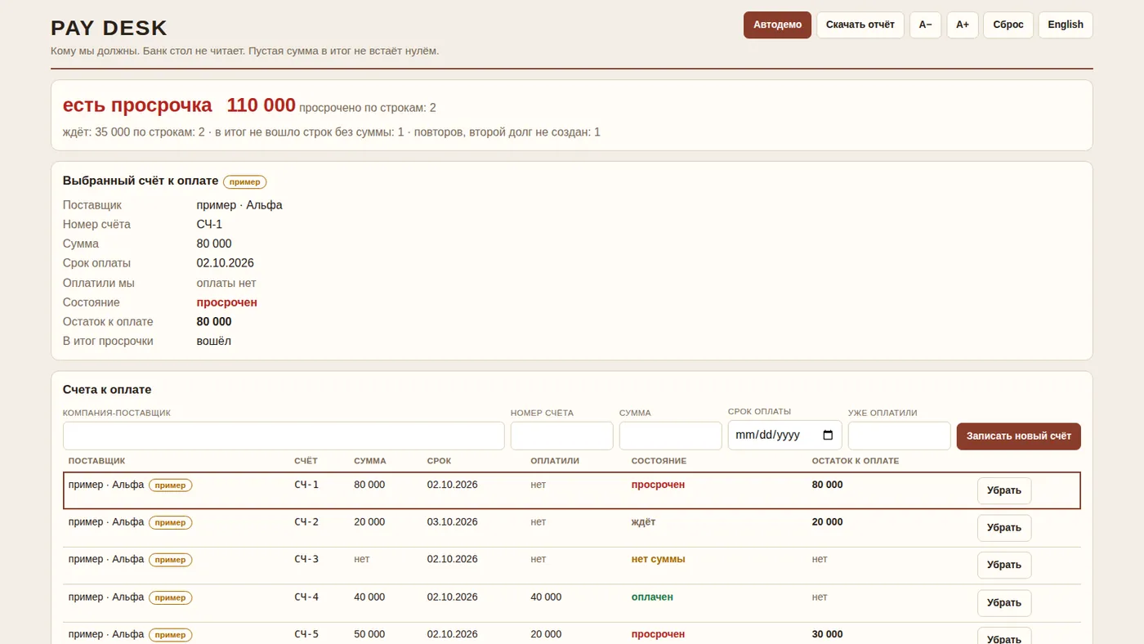The width and height of the screenshot is (1144, 644).
Task: Click the вошёл value in the details card
Action: (x=214, y=341)
